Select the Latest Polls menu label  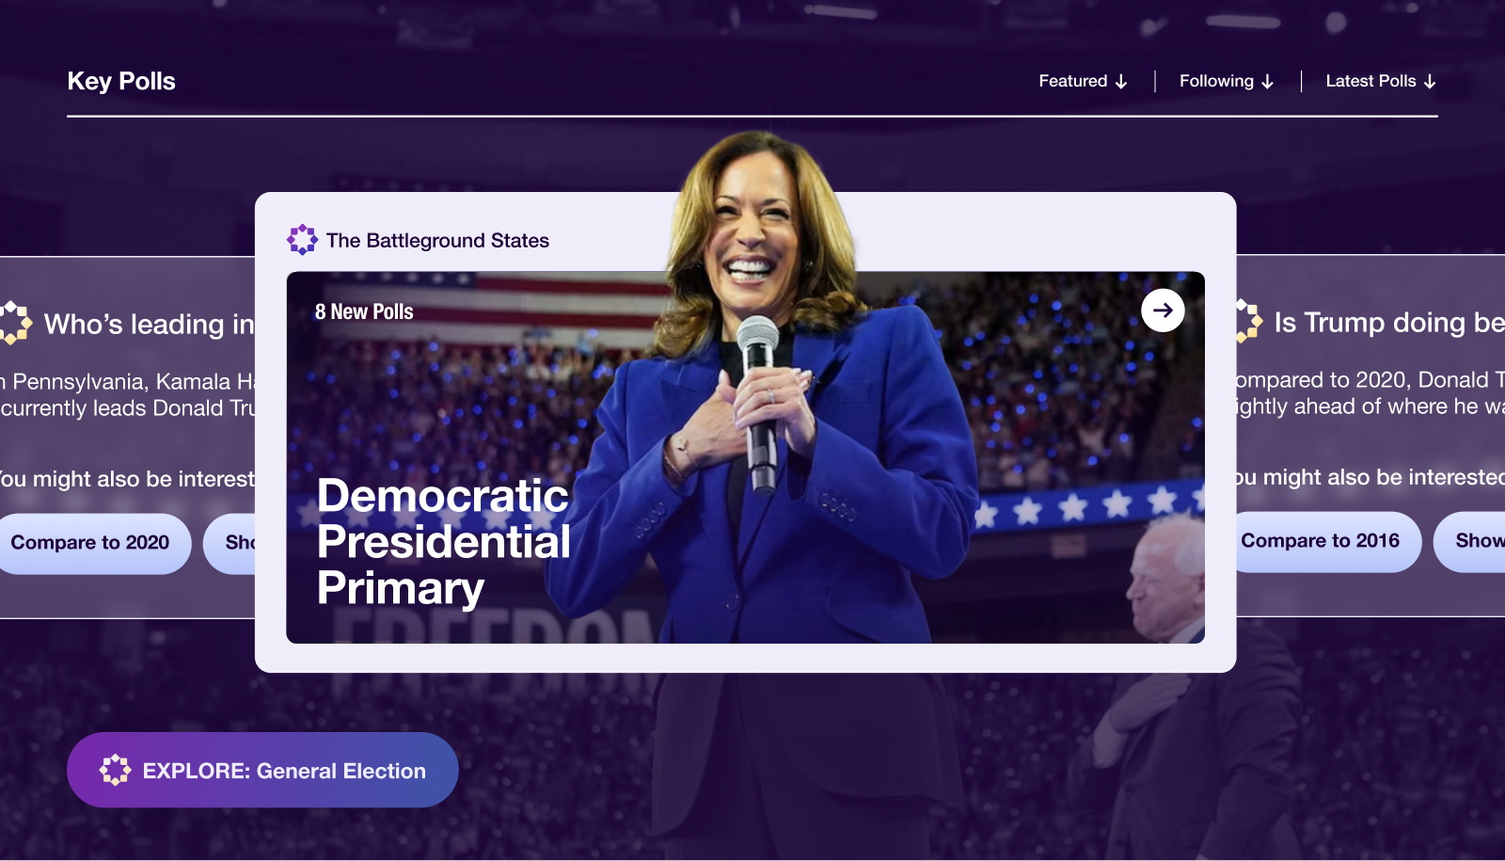pyautogui.click(x=1370, y=81)
